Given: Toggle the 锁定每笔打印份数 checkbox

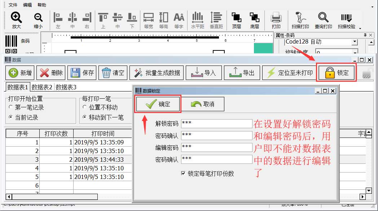Looking at the screenshot, I should [x=183, y=173].
